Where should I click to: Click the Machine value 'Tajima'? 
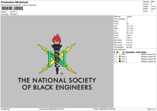(x=129, y=16)
